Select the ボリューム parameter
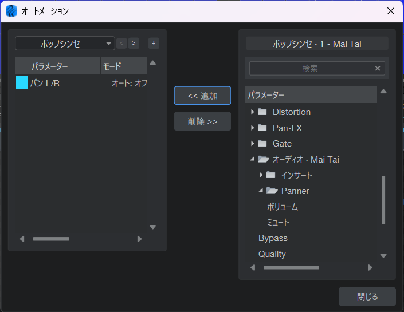 pyautogui.click(x=283, y=207)
